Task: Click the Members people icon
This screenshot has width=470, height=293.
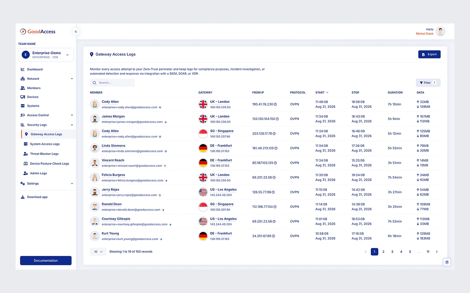Action: (x=23, y=88)
